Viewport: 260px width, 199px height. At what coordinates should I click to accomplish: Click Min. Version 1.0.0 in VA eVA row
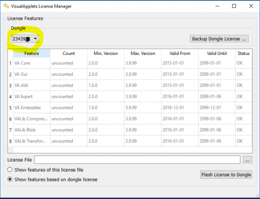[x=105, y=85]
